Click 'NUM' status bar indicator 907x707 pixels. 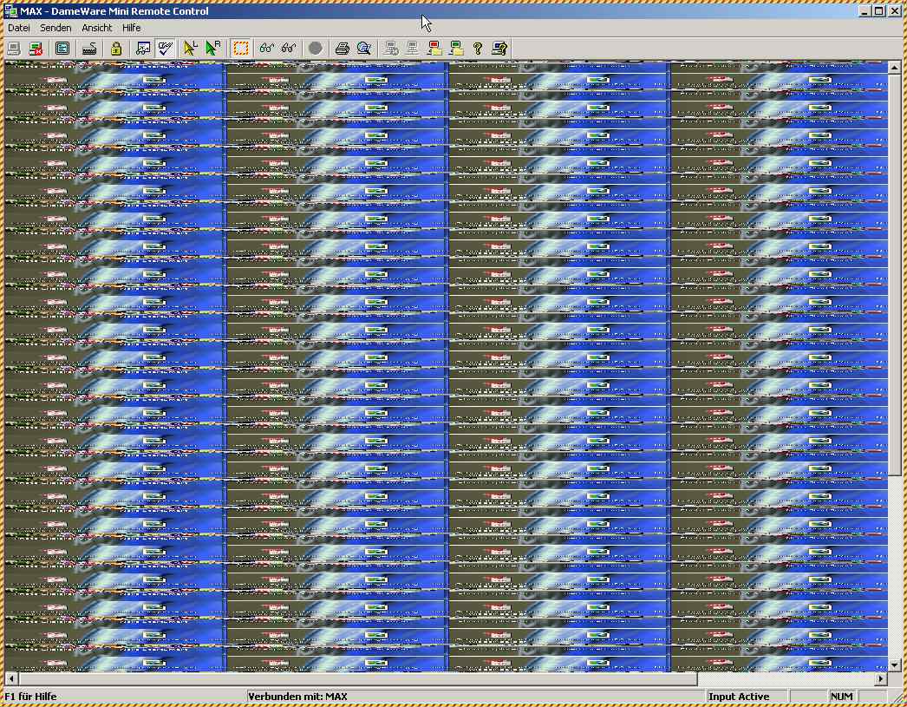[842, 697]
